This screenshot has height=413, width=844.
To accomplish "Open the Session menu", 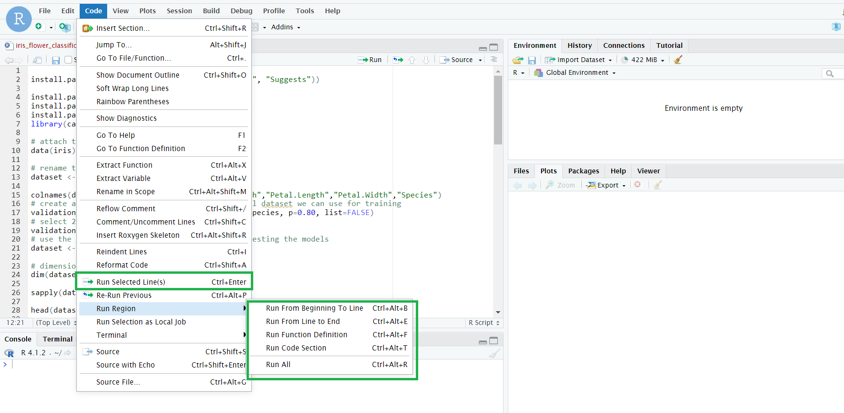I will [179, 11].
